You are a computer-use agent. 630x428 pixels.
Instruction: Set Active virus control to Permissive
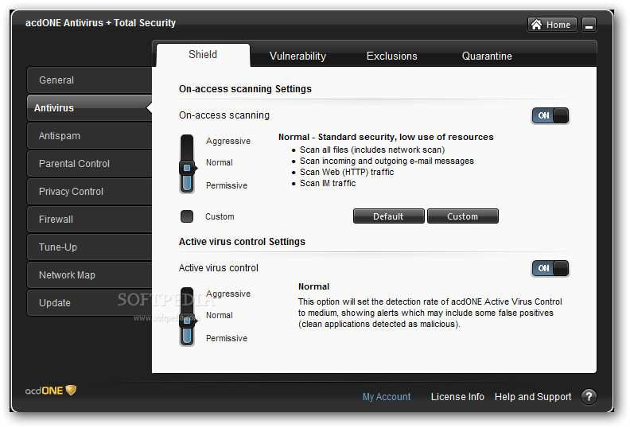227,338
